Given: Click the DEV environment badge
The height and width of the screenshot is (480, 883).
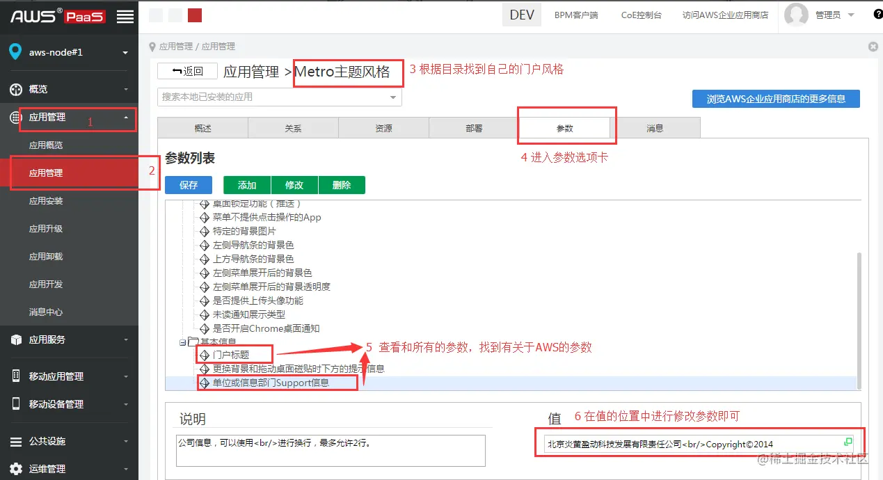Looking at the screenshot, I should pyautogui.click(x=522, y=15).
